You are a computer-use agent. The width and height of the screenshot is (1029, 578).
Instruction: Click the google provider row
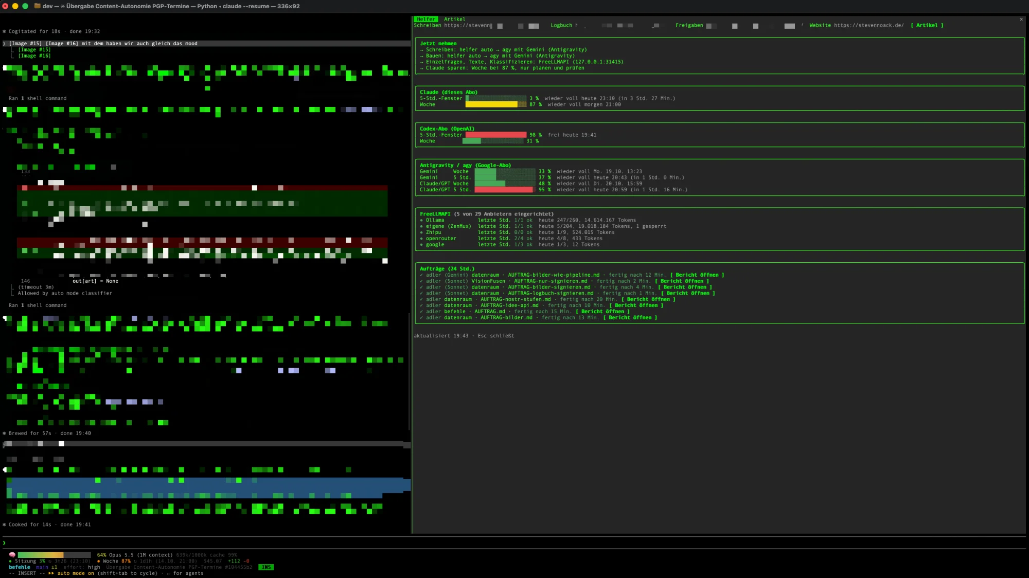click(x=509, y=245)
